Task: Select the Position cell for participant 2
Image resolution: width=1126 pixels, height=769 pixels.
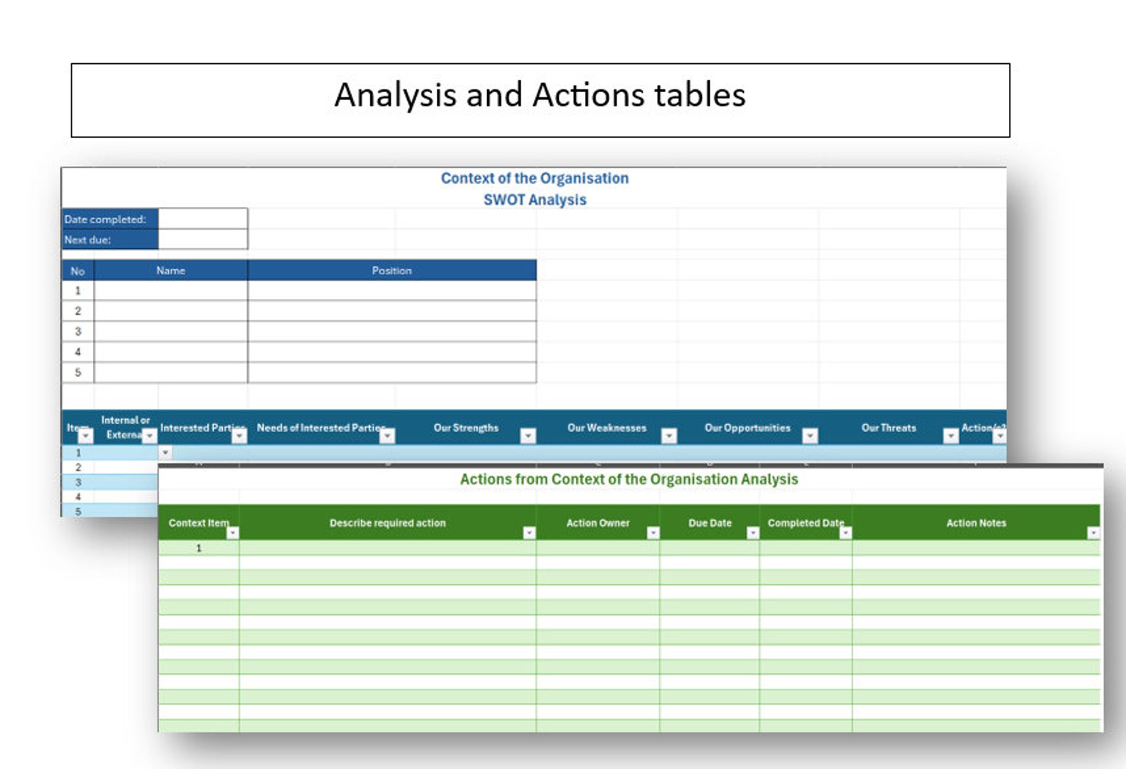Action: pos(392,311)
